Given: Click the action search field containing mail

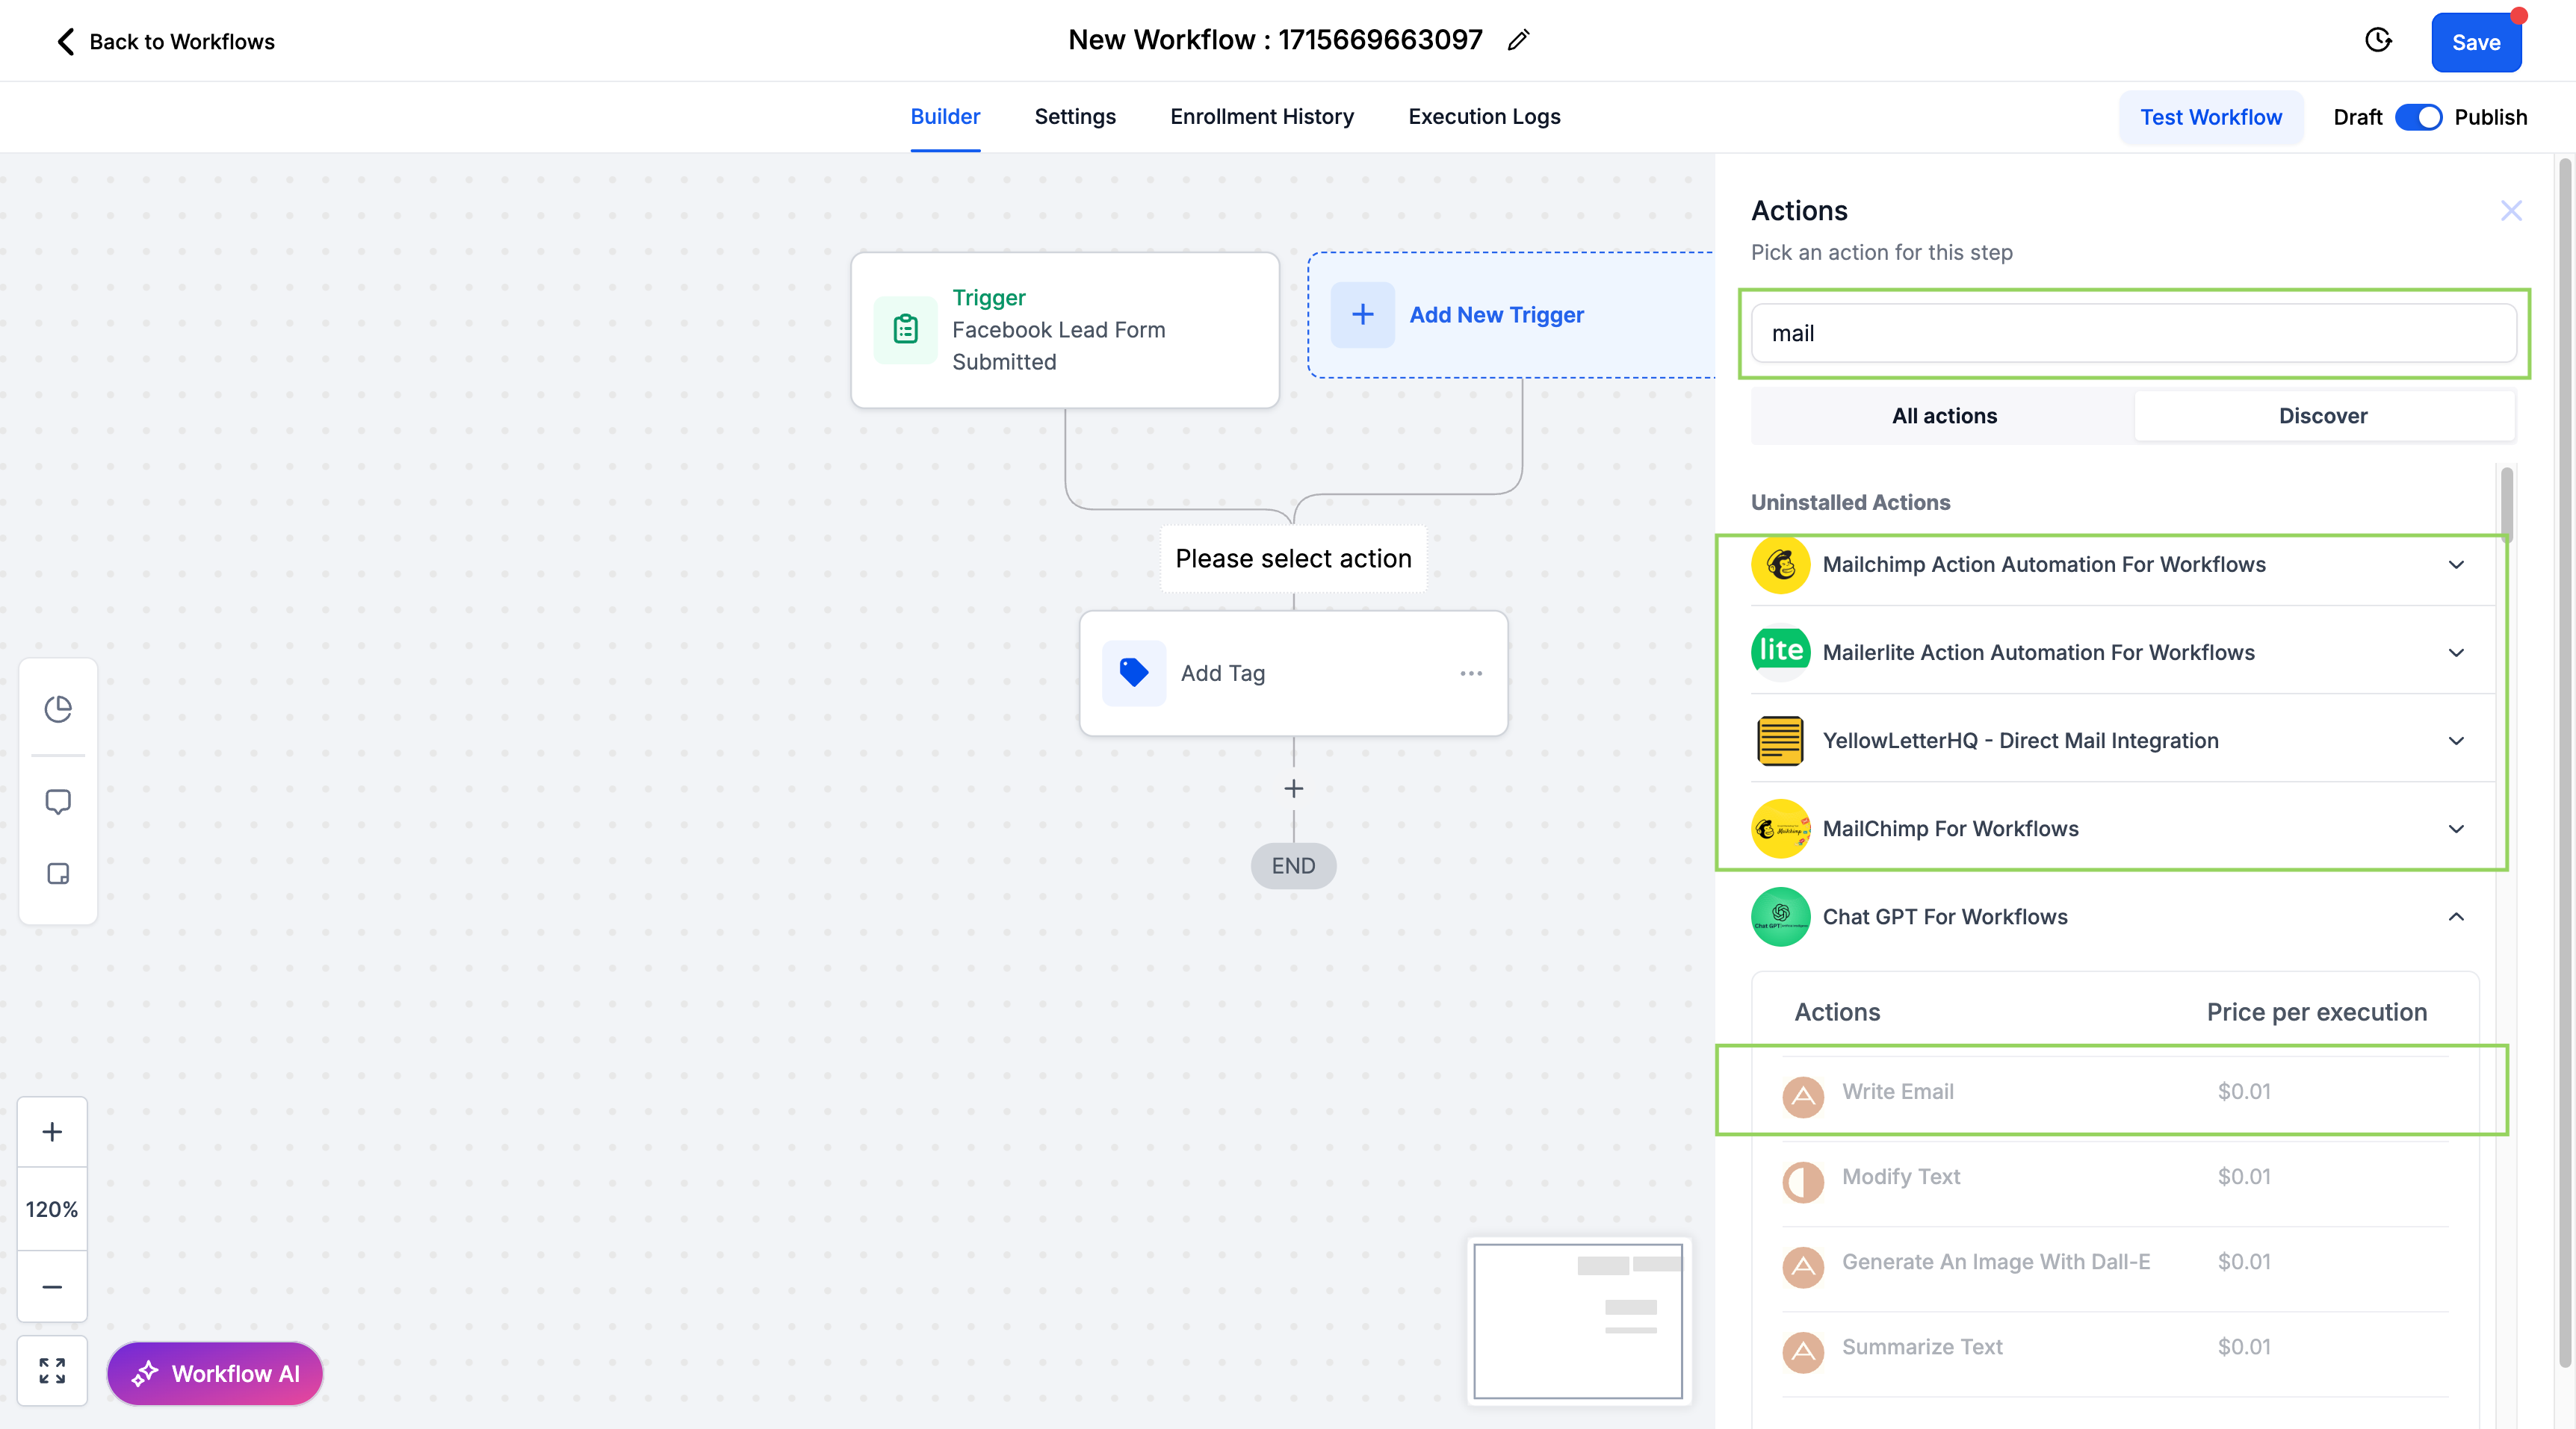Looking at the screenshot, I should 2133,334.
